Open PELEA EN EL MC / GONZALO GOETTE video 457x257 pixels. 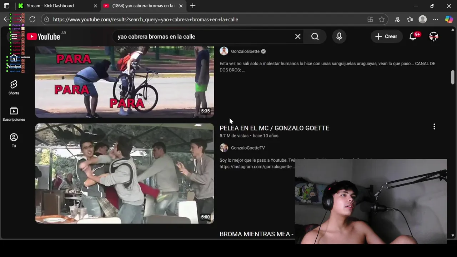pos(274,128)
